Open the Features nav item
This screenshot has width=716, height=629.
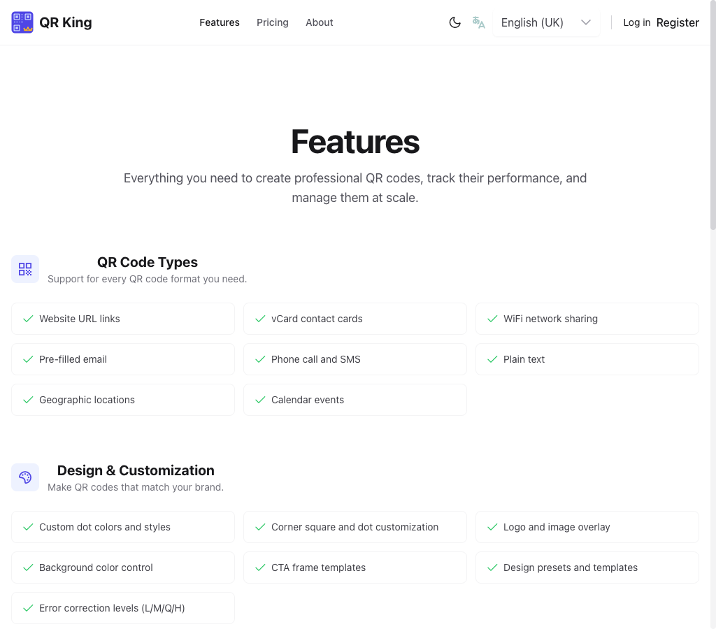tap(220, 22)
